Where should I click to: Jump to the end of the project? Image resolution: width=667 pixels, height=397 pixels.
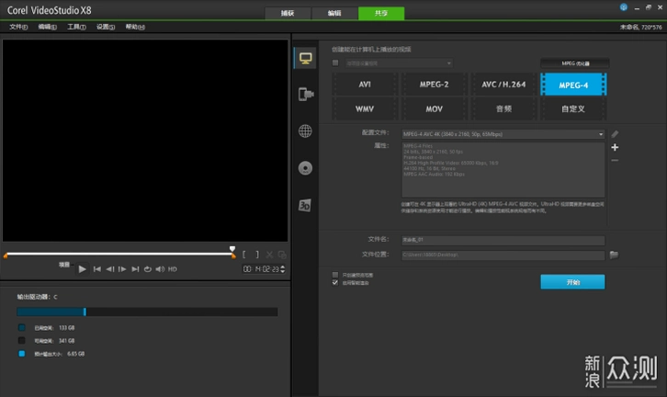[x=135, y=269]
